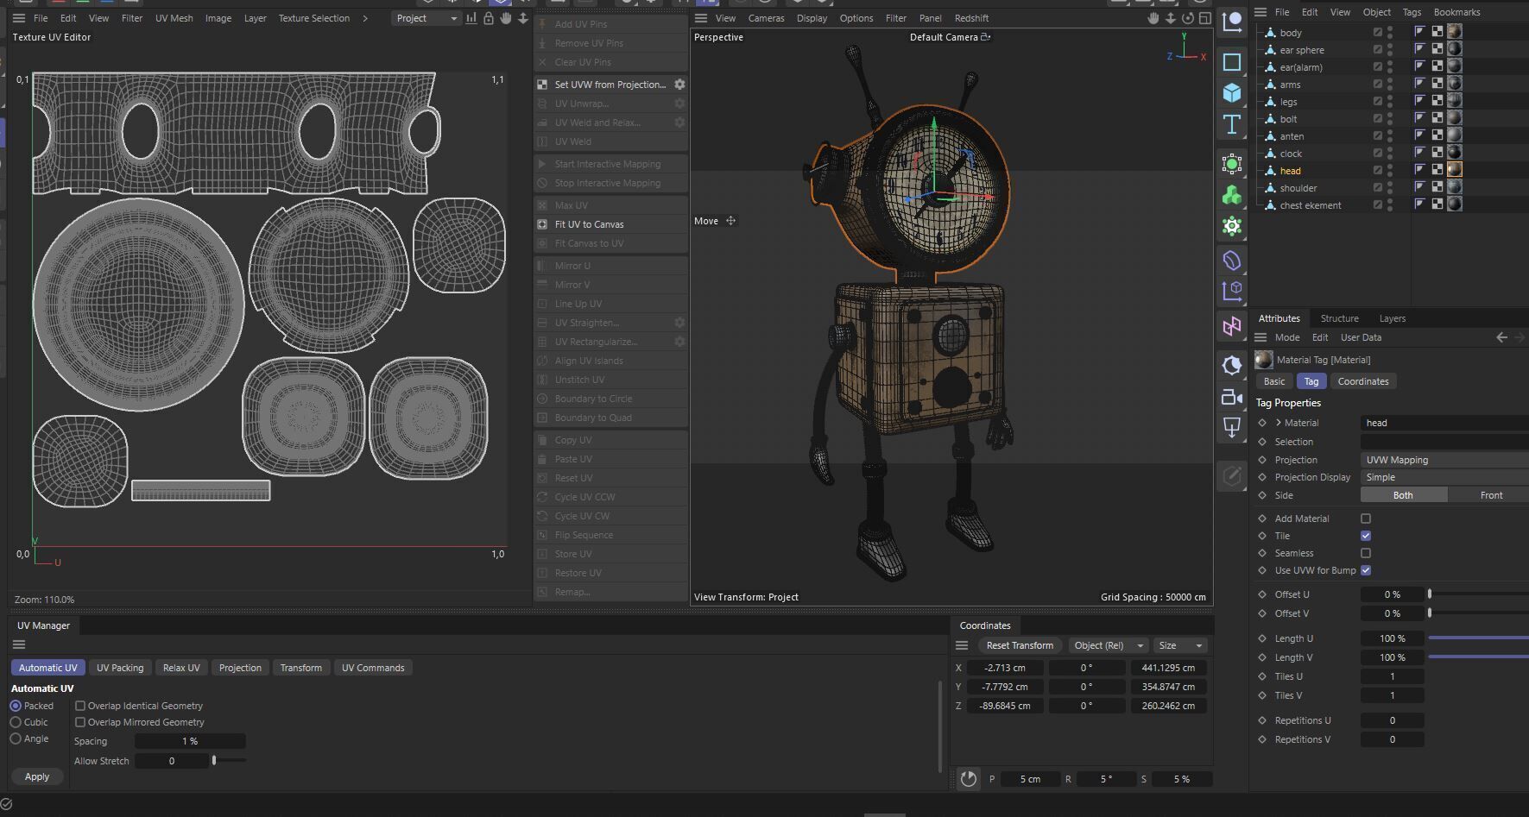Click the body object's material tag
The height and width of the screenshot is (817, 1529).
tap(1455, 32)
